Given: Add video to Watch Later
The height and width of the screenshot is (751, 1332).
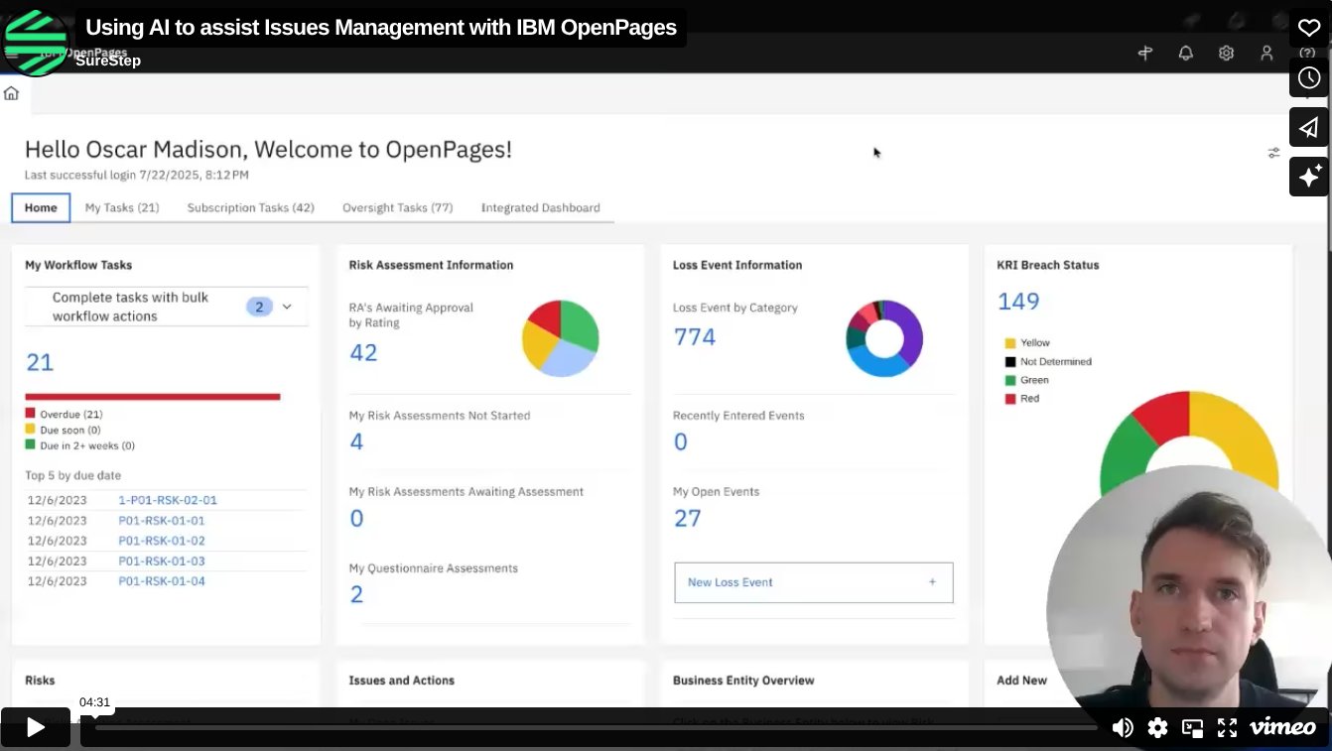Looking at the screenshot, I should (1309, 77).
